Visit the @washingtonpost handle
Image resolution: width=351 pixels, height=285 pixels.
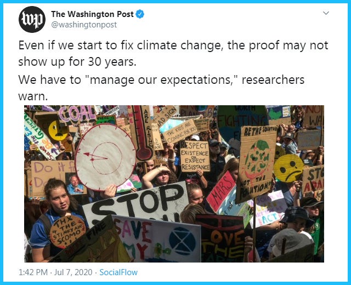pos(84,25)
